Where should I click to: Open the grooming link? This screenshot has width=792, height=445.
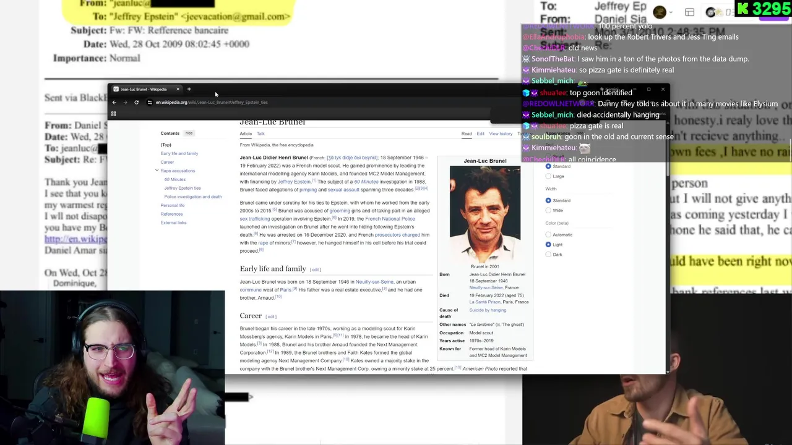340,211
